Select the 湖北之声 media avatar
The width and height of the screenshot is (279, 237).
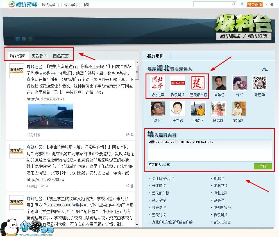point(157,83)
